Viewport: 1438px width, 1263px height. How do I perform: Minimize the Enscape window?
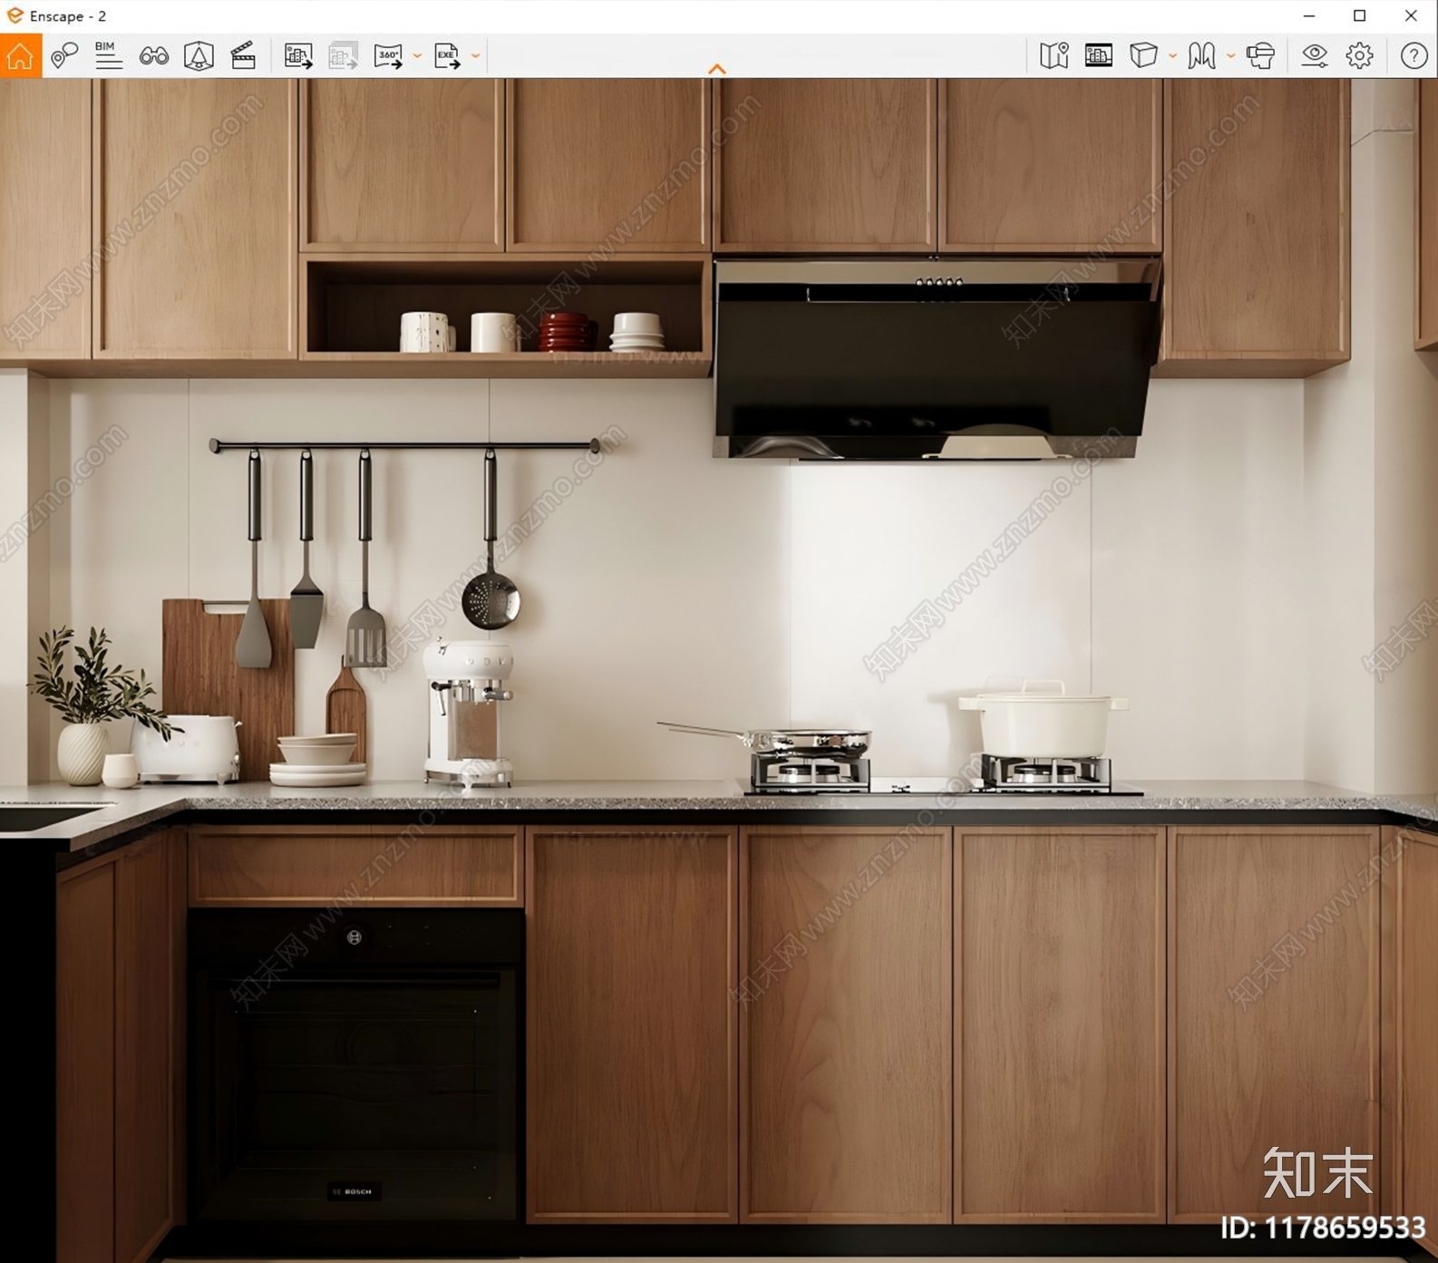pyautogui.click(x=1309, y=15)
